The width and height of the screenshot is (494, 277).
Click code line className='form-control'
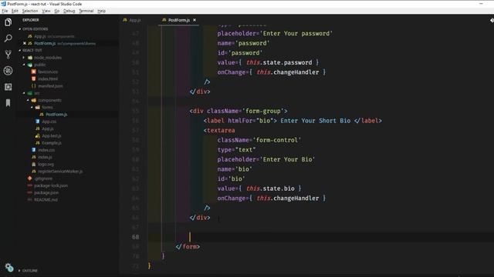click(x=259, y=140)
